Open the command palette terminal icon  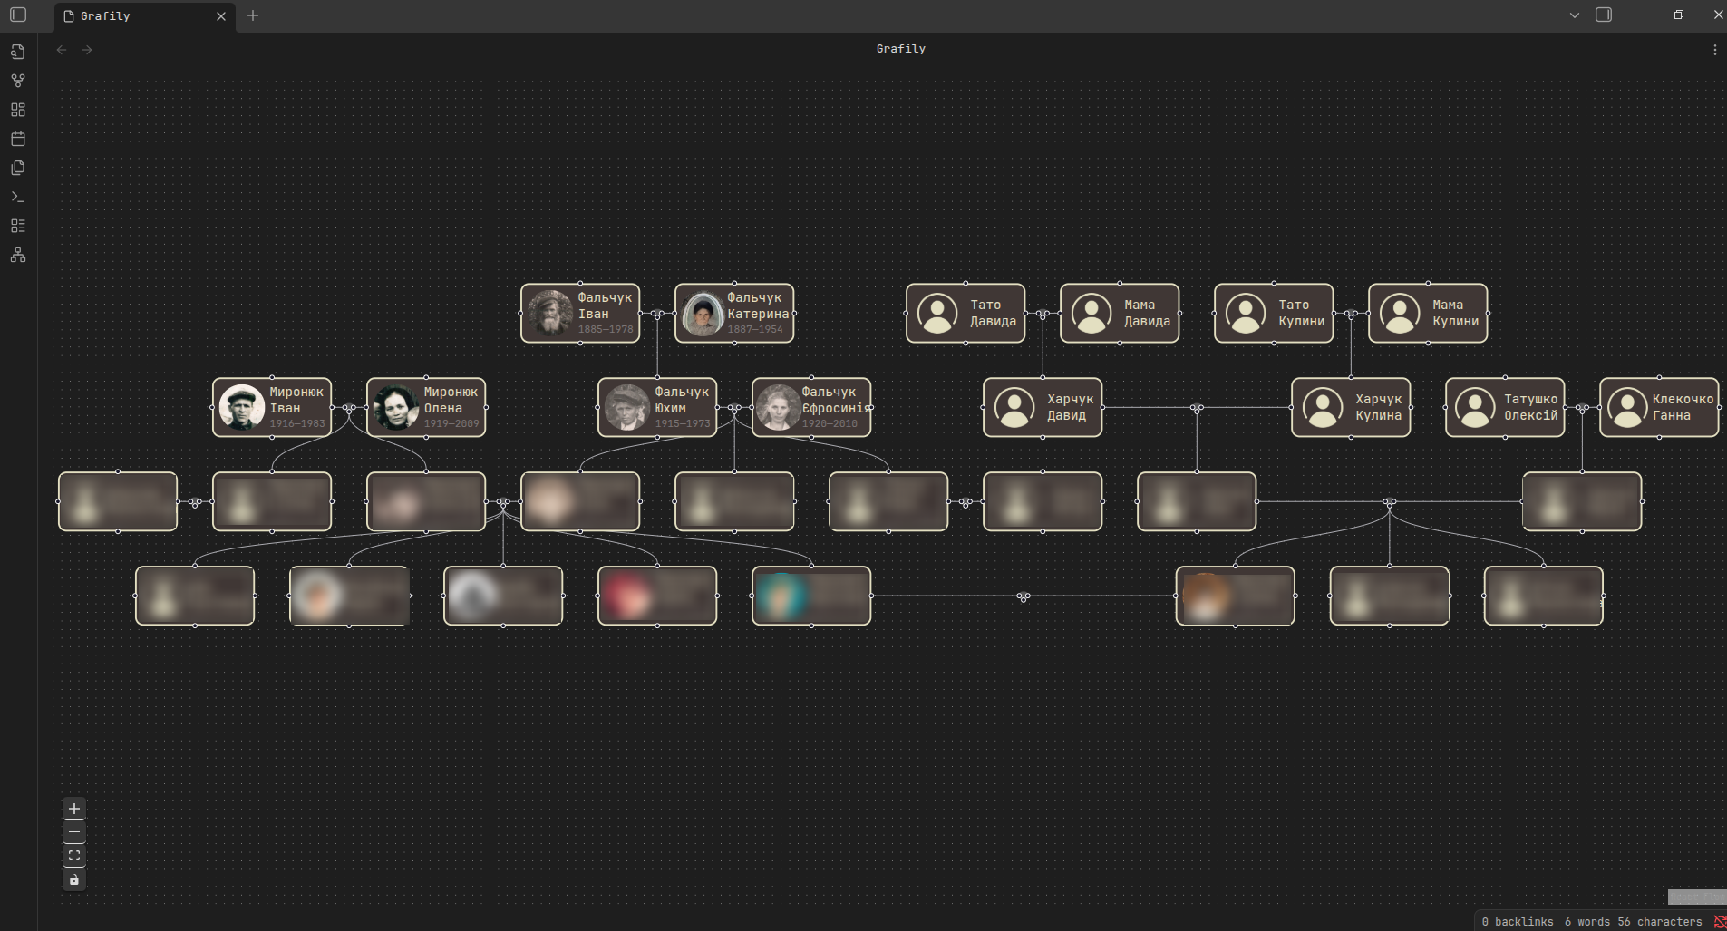[x=17, y=197]
